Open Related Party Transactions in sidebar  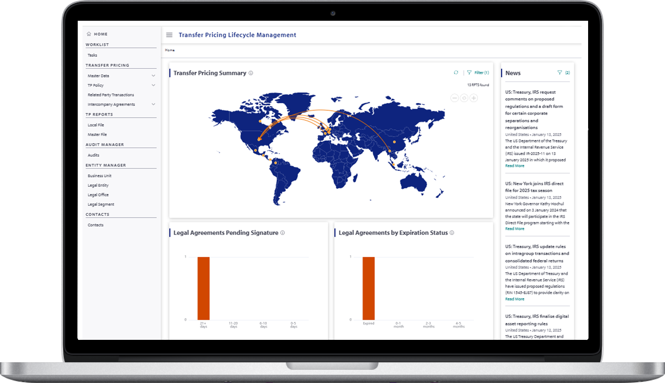tap(111, 95)
